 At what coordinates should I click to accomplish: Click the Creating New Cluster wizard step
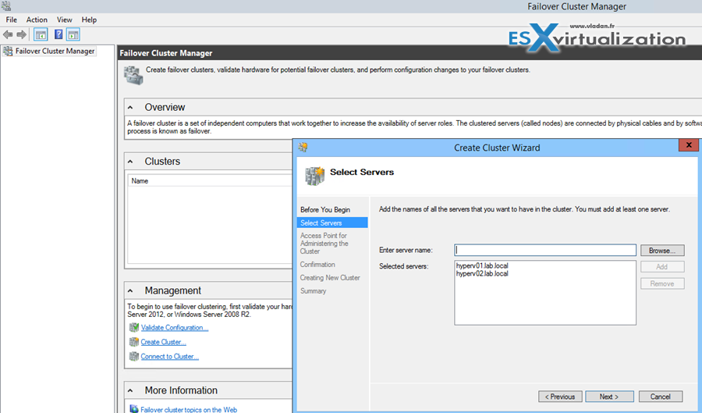tap(330, 278)
